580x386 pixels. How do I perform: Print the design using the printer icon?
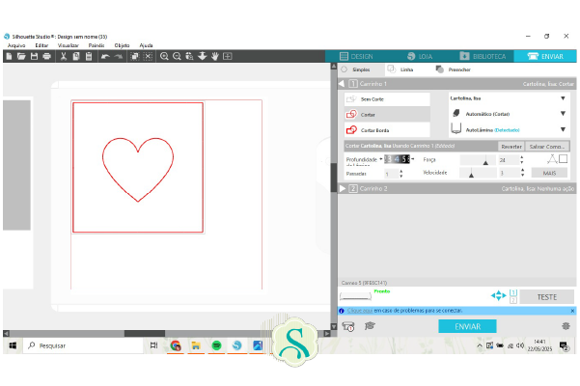pos(46,56)
